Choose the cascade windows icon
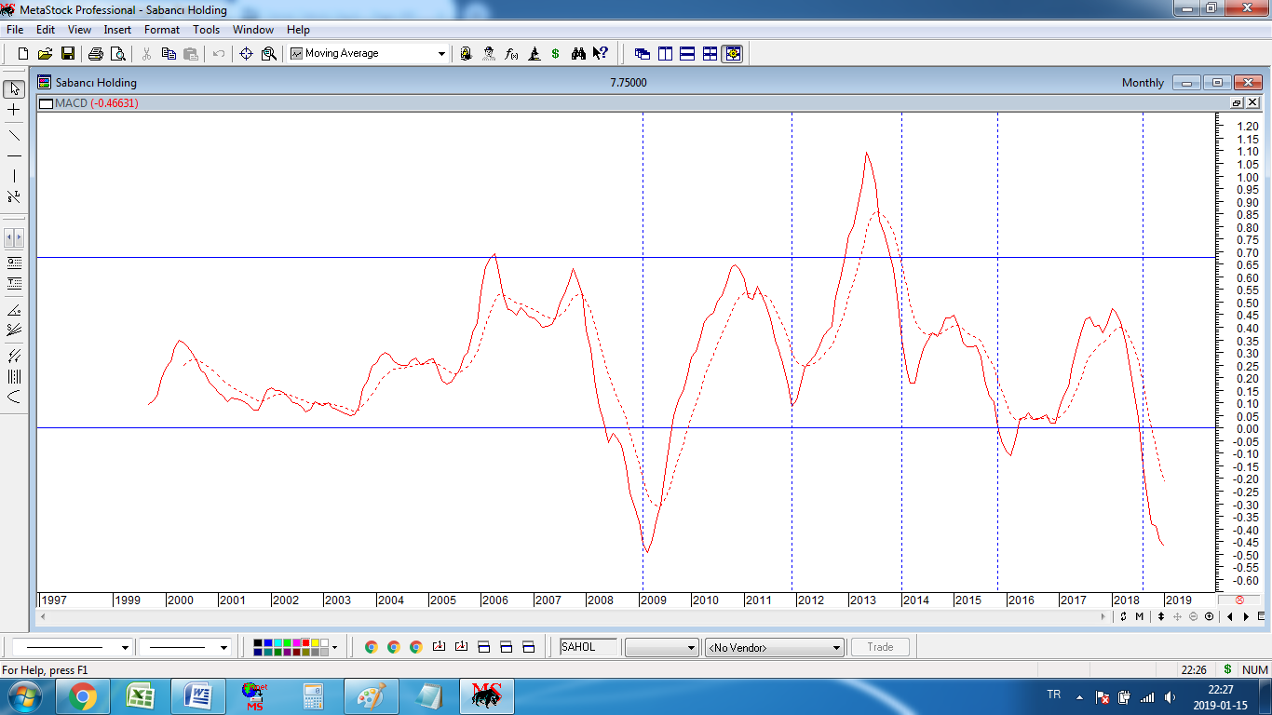This screenshot has height=715, width=1272. (643, 54)
